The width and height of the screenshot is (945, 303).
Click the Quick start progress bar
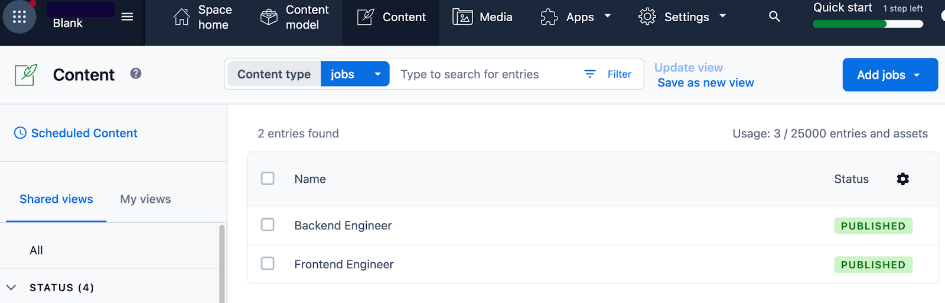(x=867, y=24)
